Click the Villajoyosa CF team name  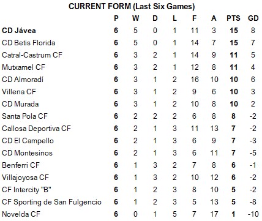tap(26, 178)
